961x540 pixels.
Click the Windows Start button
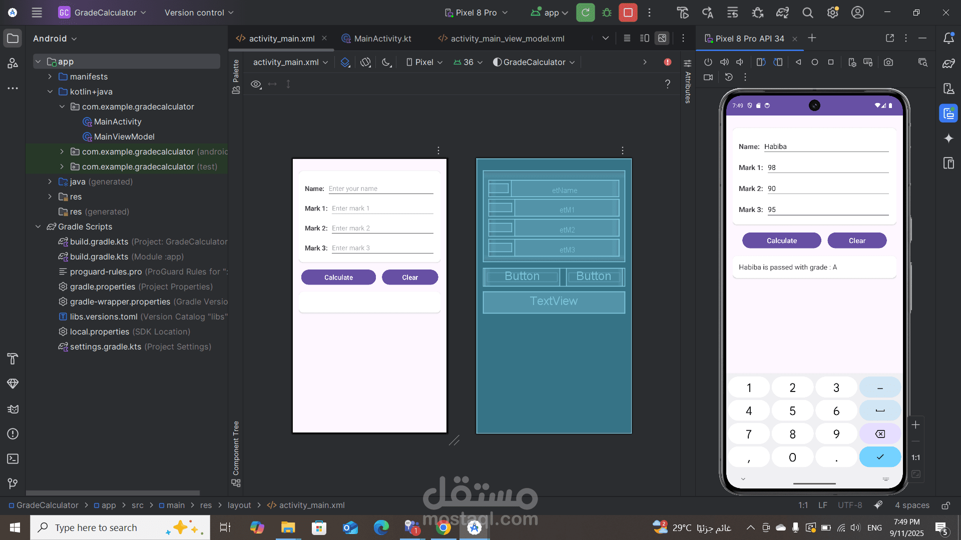[15, 527]
